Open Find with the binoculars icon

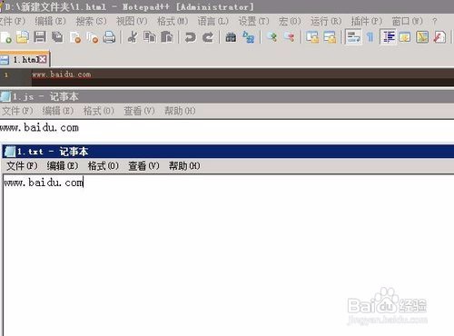click(x=231, y=37)
